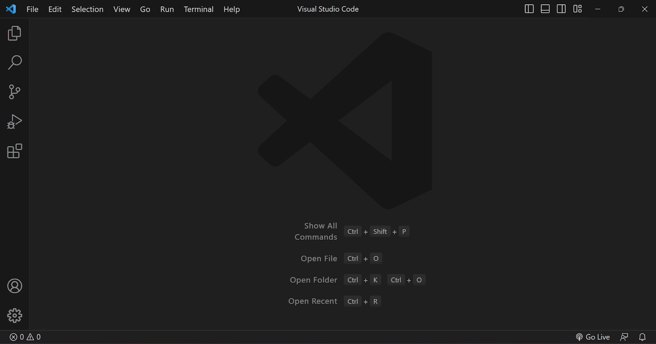Open the Customize Layout icon

point(578,9)
